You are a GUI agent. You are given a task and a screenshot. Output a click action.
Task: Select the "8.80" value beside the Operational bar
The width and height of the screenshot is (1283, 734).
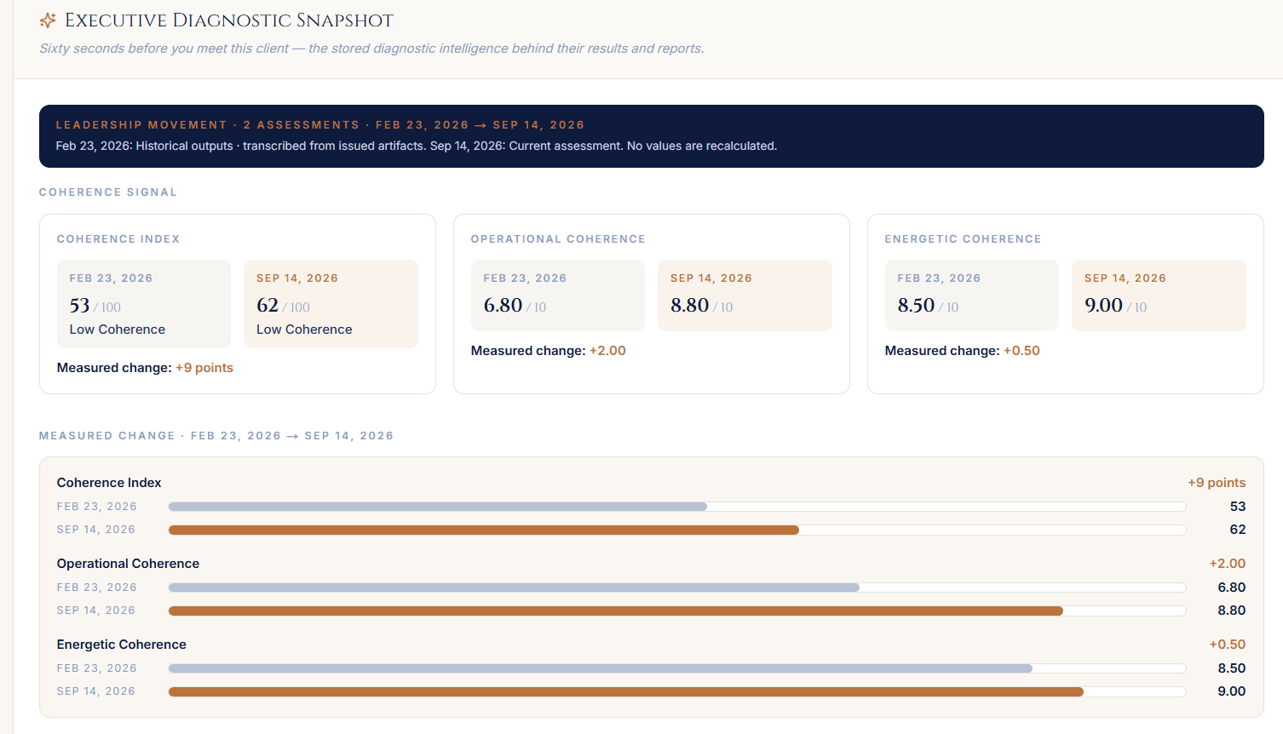(1232, 611)
